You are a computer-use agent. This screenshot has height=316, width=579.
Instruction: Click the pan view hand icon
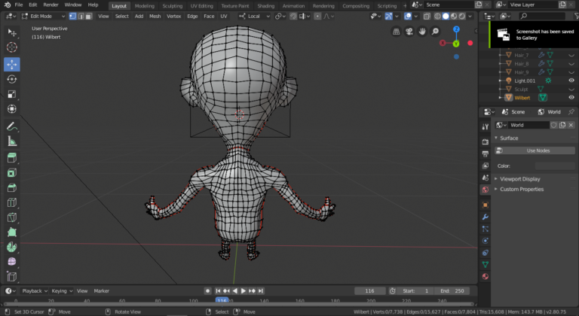pos(422,32)
